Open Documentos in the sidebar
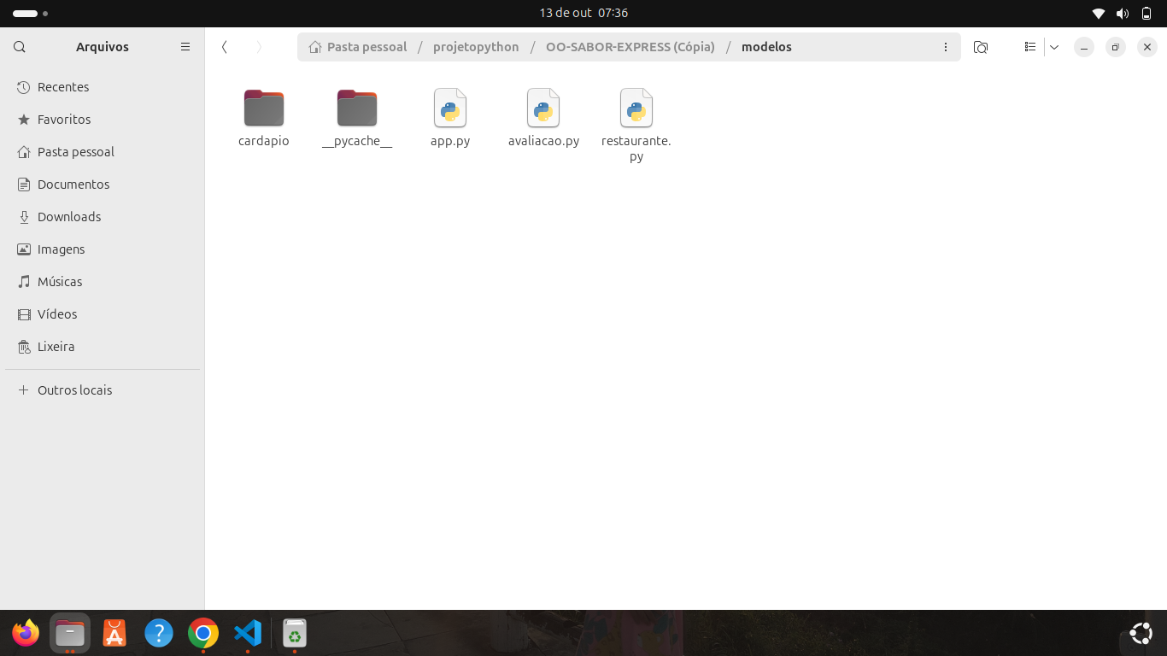1167x656 pixels. pyautogui.click(x=103, y=184)
